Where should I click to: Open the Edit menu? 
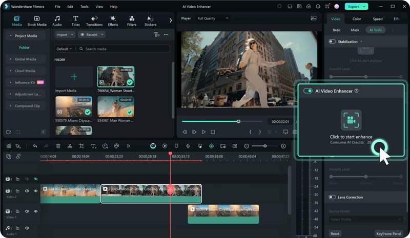(70, 7)
